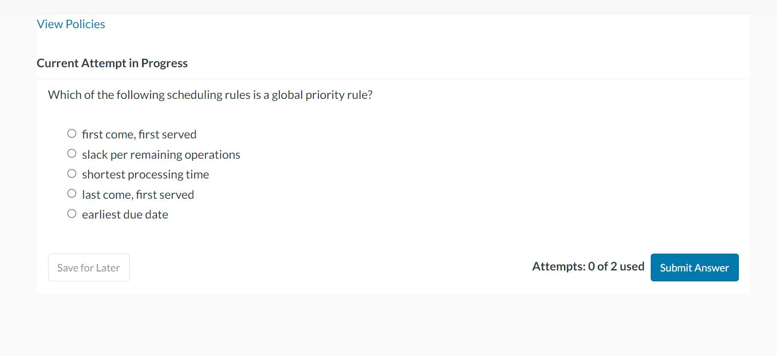This screenshot has width=777, height=356.
Task: Click the 'slack per remaining operations' label text
Action: (x=161, y=155)
